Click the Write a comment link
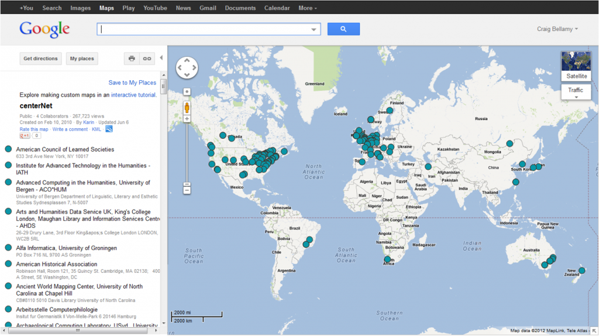 [x=70, y=129]
